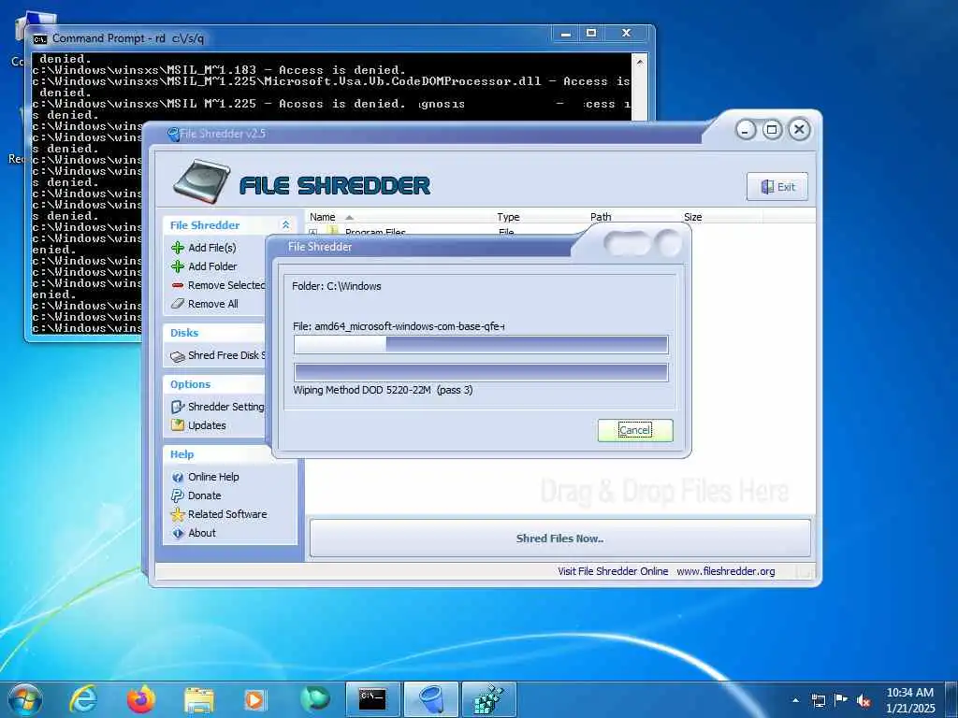958x718 pixels.
Task: Click the Updates icon
Action: [x=178, y=425]
